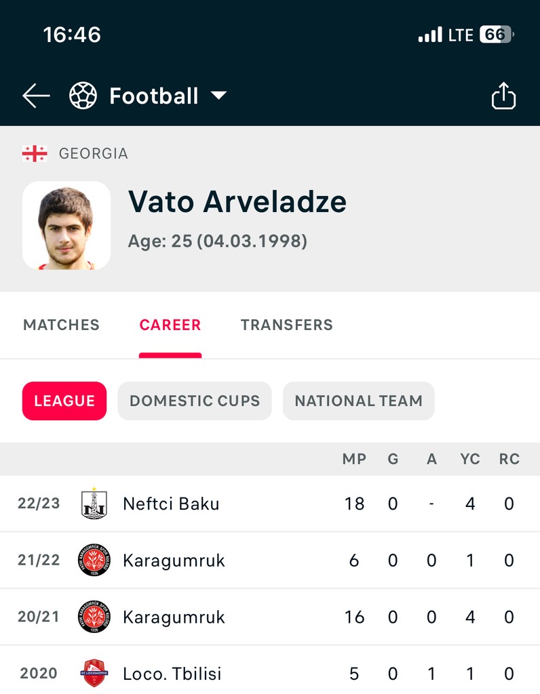
Task: Tap Vato Arveladze's profile photo
Action: (x=66, y=226)
